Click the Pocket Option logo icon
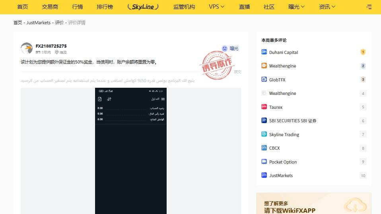Image resolution: width=381 pixels, height=214 pixels. tap(264, 162)
